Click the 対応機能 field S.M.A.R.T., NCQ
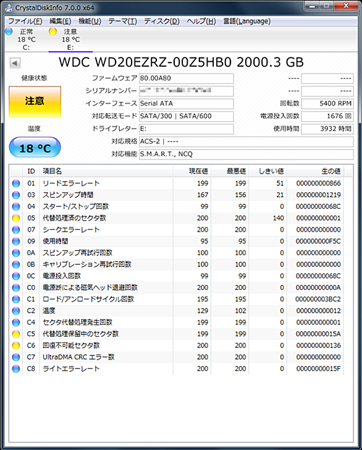Image resolution: width=362 pixels, height=450 pixels. (x=246, y=154)
